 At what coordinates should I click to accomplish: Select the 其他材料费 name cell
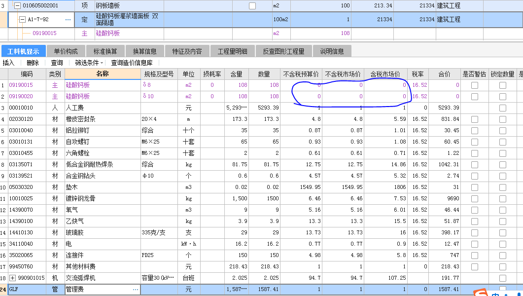pos(103,266)
